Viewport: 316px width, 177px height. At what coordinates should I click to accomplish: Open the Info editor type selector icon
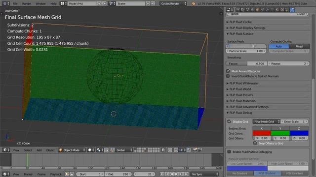click(x=6, y=3)
